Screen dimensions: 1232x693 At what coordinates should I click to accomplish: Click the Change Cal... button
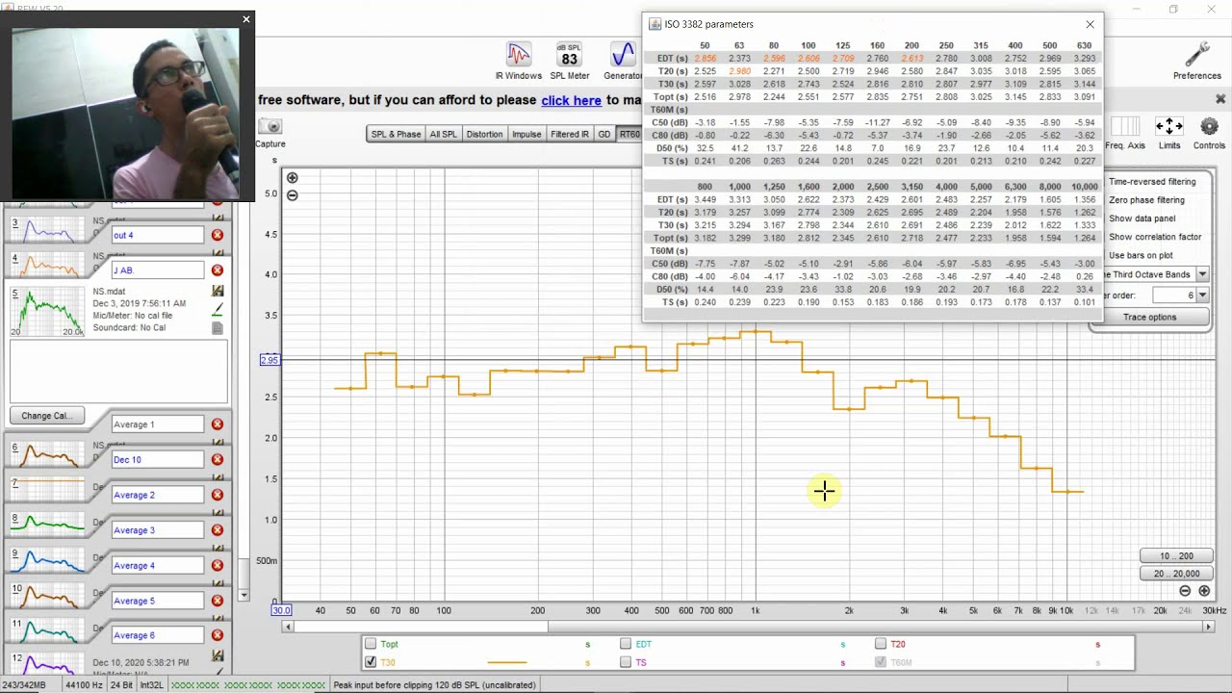47,416
